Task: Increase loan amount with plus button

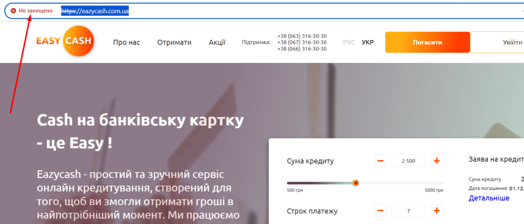Action: [x=437, y=161]
